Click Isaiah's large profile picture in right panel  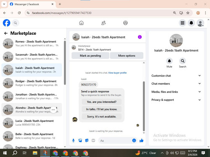pos(176,41)
